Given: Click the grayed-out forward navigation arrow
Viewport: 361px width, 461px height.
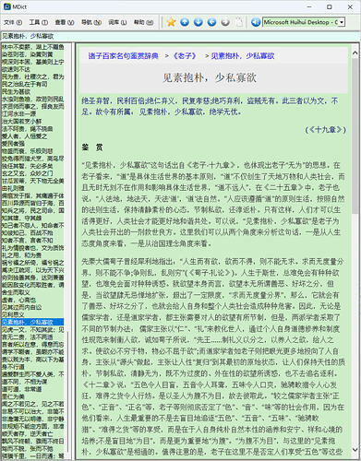Looking at the screenshot, I should (x=225, y=22).
